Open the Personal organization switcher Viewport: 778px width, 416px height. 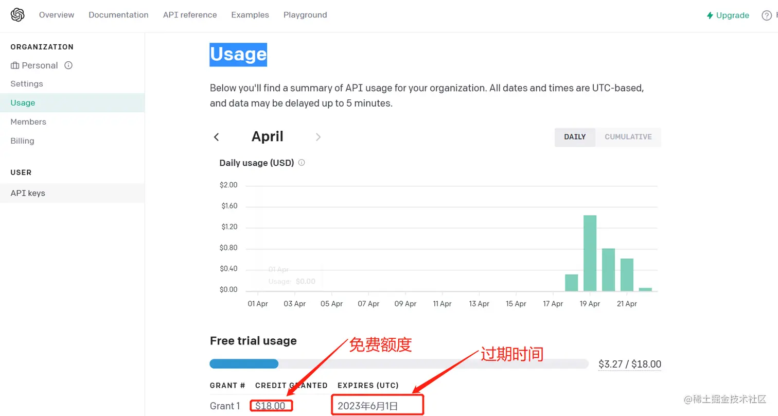(x=40, y=65)
